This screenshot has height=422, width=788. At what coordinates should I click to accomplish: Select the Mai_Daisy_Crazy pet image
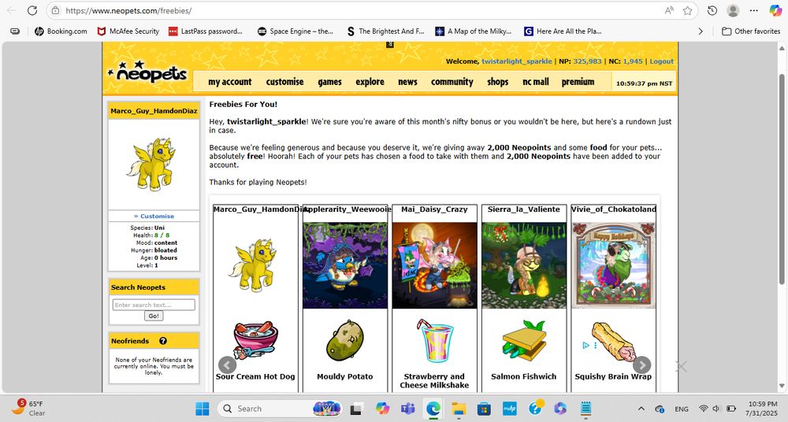pos(434,266)
